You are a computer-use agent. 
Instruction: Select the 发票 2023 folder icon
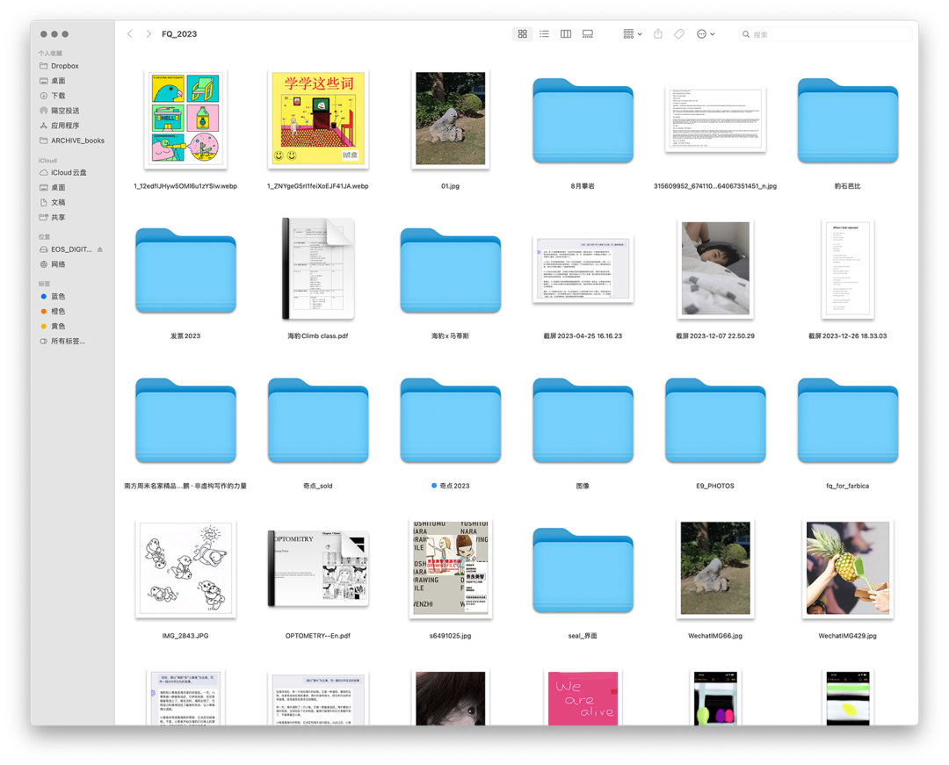tap(185, 271)
